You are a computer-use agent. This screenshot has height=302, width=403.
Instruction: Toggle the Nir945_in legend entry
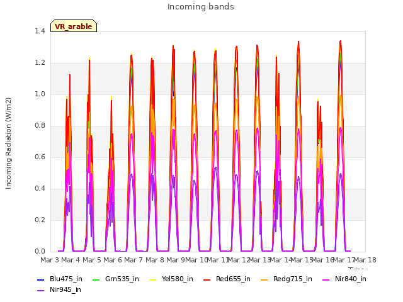[59, 289]
